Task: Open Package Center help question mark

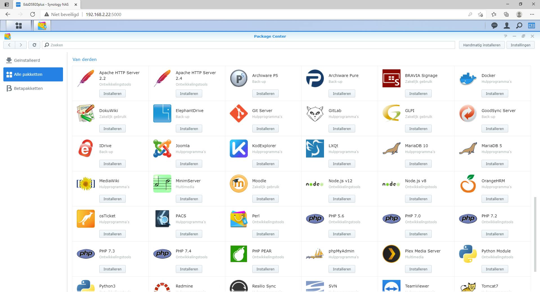Action: click(505, 36)
